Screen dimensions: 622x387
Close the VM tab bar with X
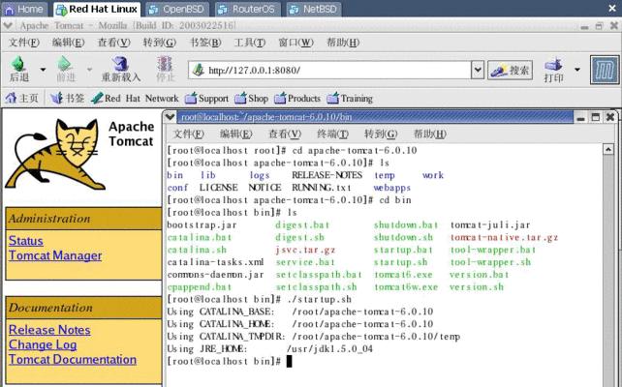tap(613, 8)
